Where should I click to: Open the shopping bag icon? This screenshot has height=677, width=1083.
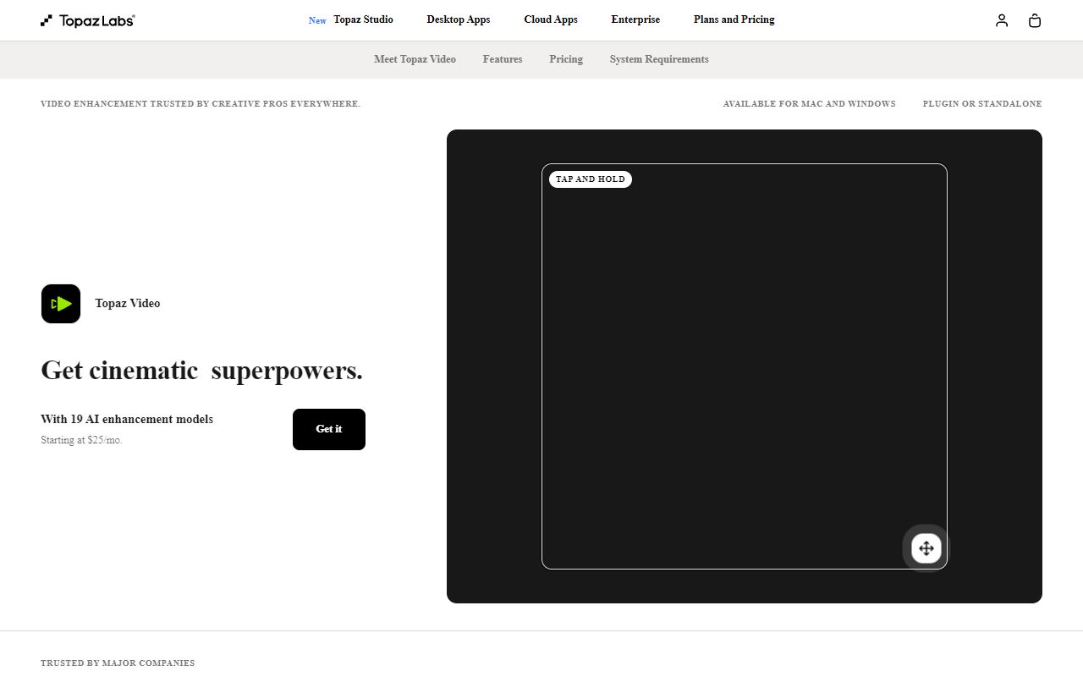pos(1034,20)
